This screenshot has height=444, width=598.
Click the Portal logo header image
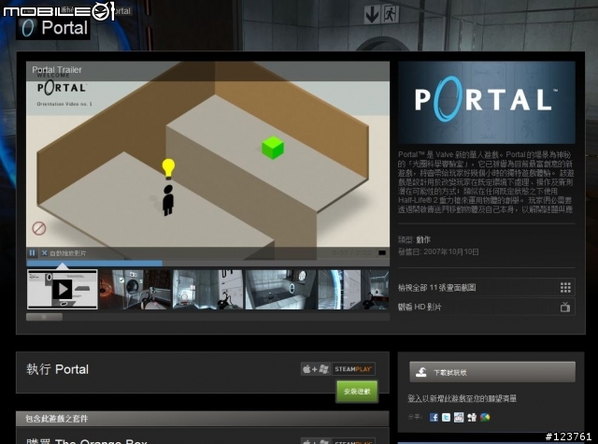point(487,102)
